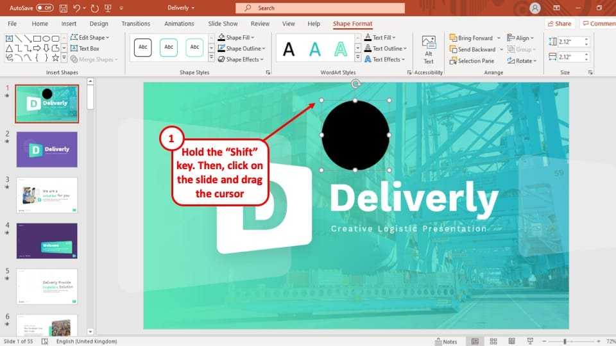This screenshot has width=616, height=346.
Task: Switch to the Insert tab
Action: [x=69, y=24]
